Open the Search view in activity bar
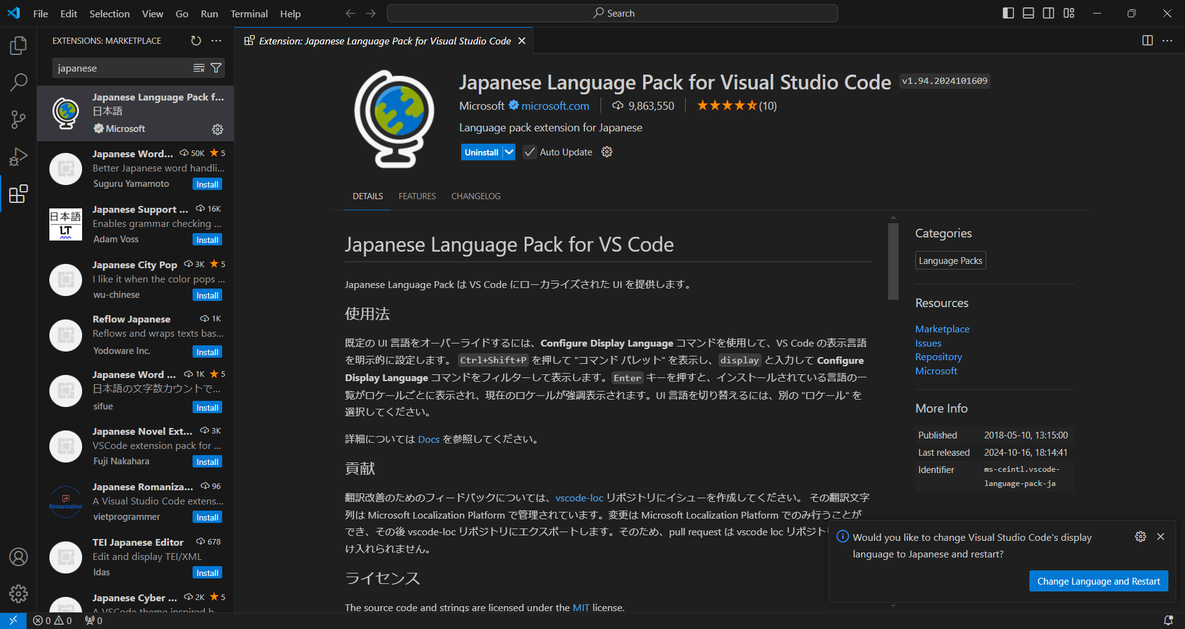This screenshot has width=1185, height=629. coord(19,82)
